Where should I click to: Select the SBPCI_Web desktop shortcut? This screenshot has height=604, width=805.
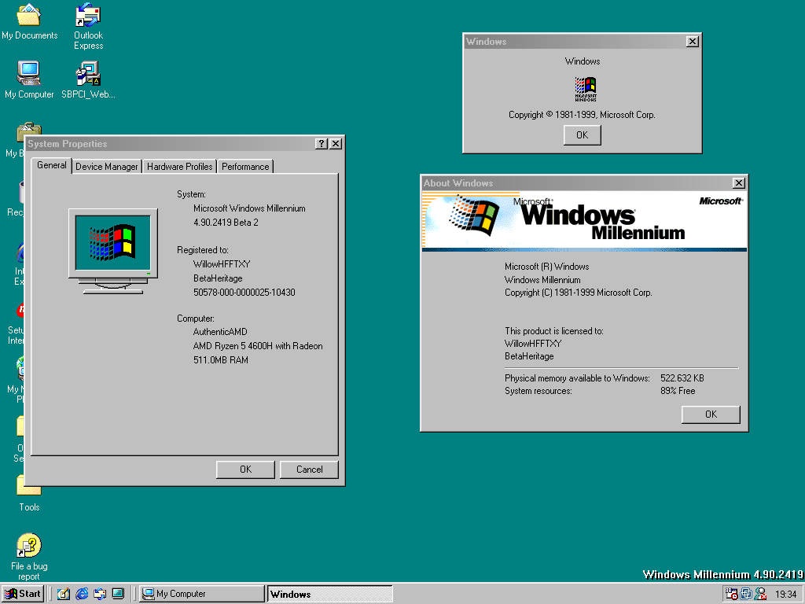88,81
